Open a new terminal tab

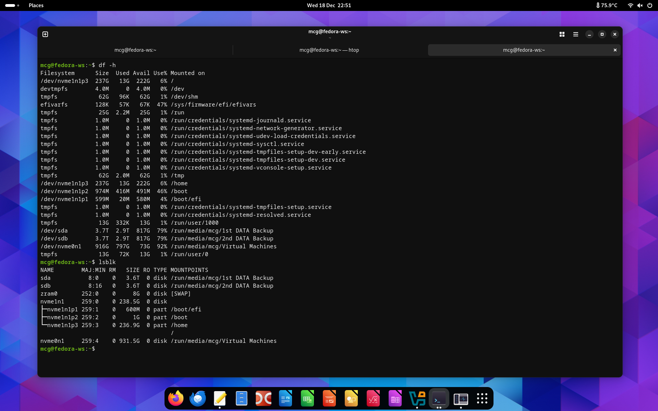(45, 34)
